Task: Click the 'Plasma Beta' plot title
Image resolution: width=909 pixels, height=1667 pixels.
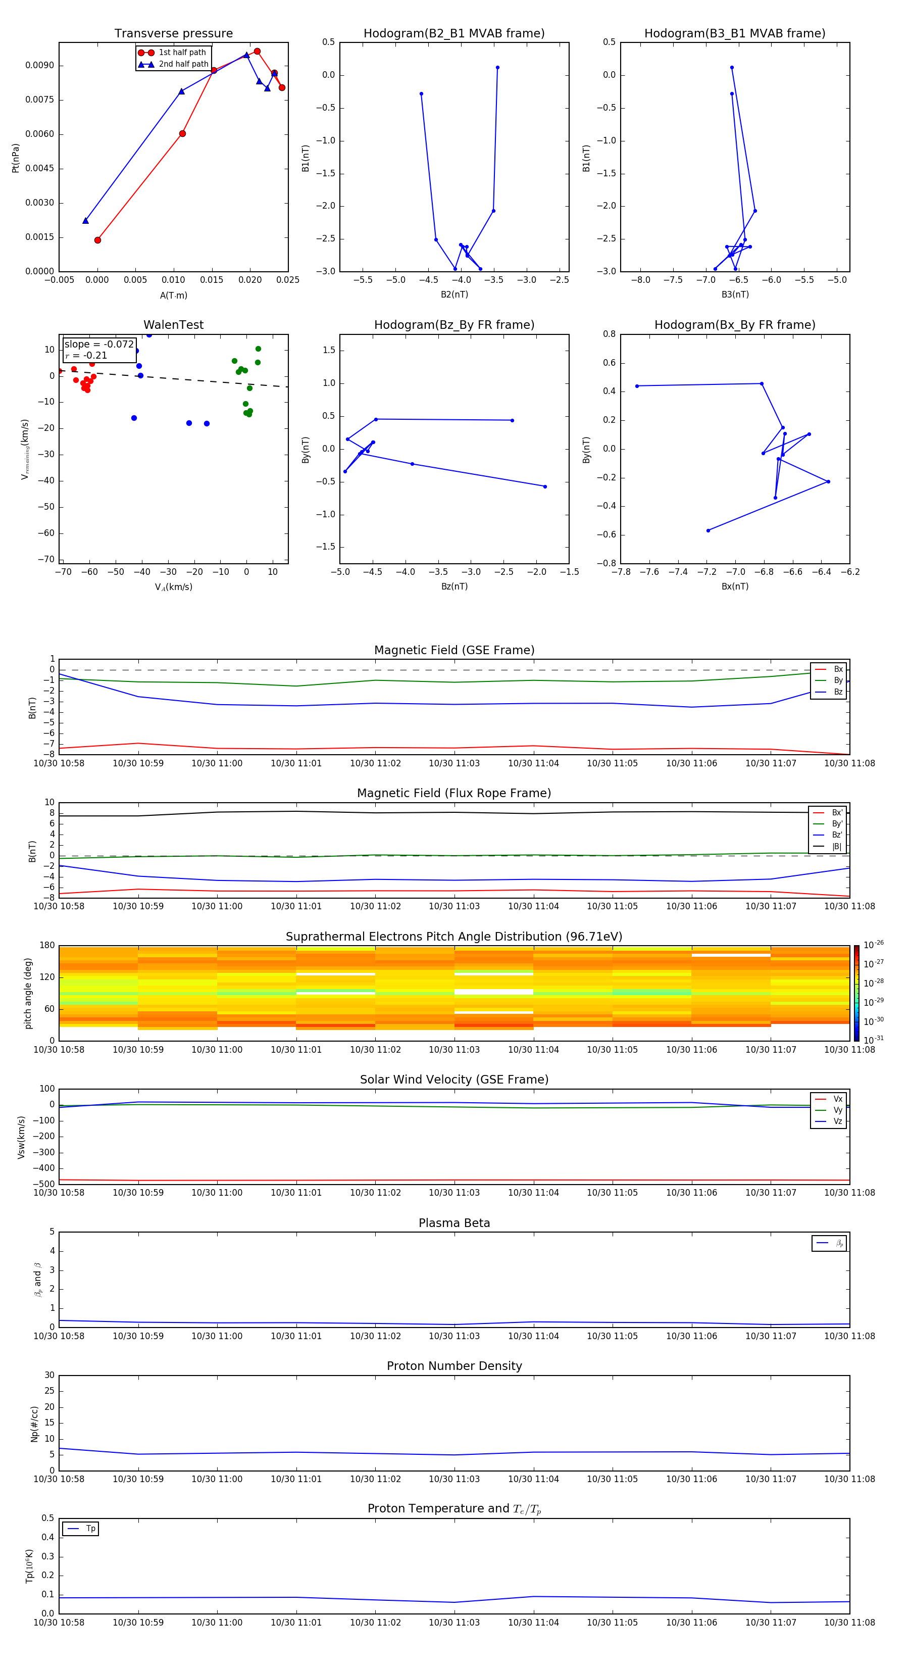Action: pos(454,1223)
